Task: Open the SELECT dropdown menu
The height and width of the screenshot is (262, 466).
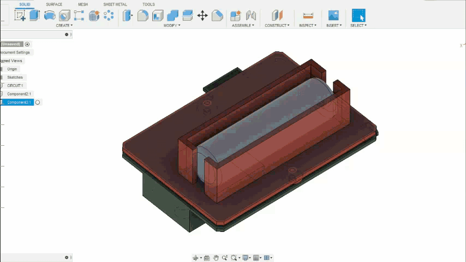Action: point(359,26)
